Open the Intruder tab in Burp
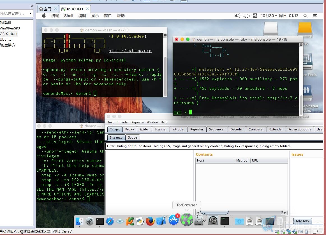326x235 pixels. click(178, 129)
